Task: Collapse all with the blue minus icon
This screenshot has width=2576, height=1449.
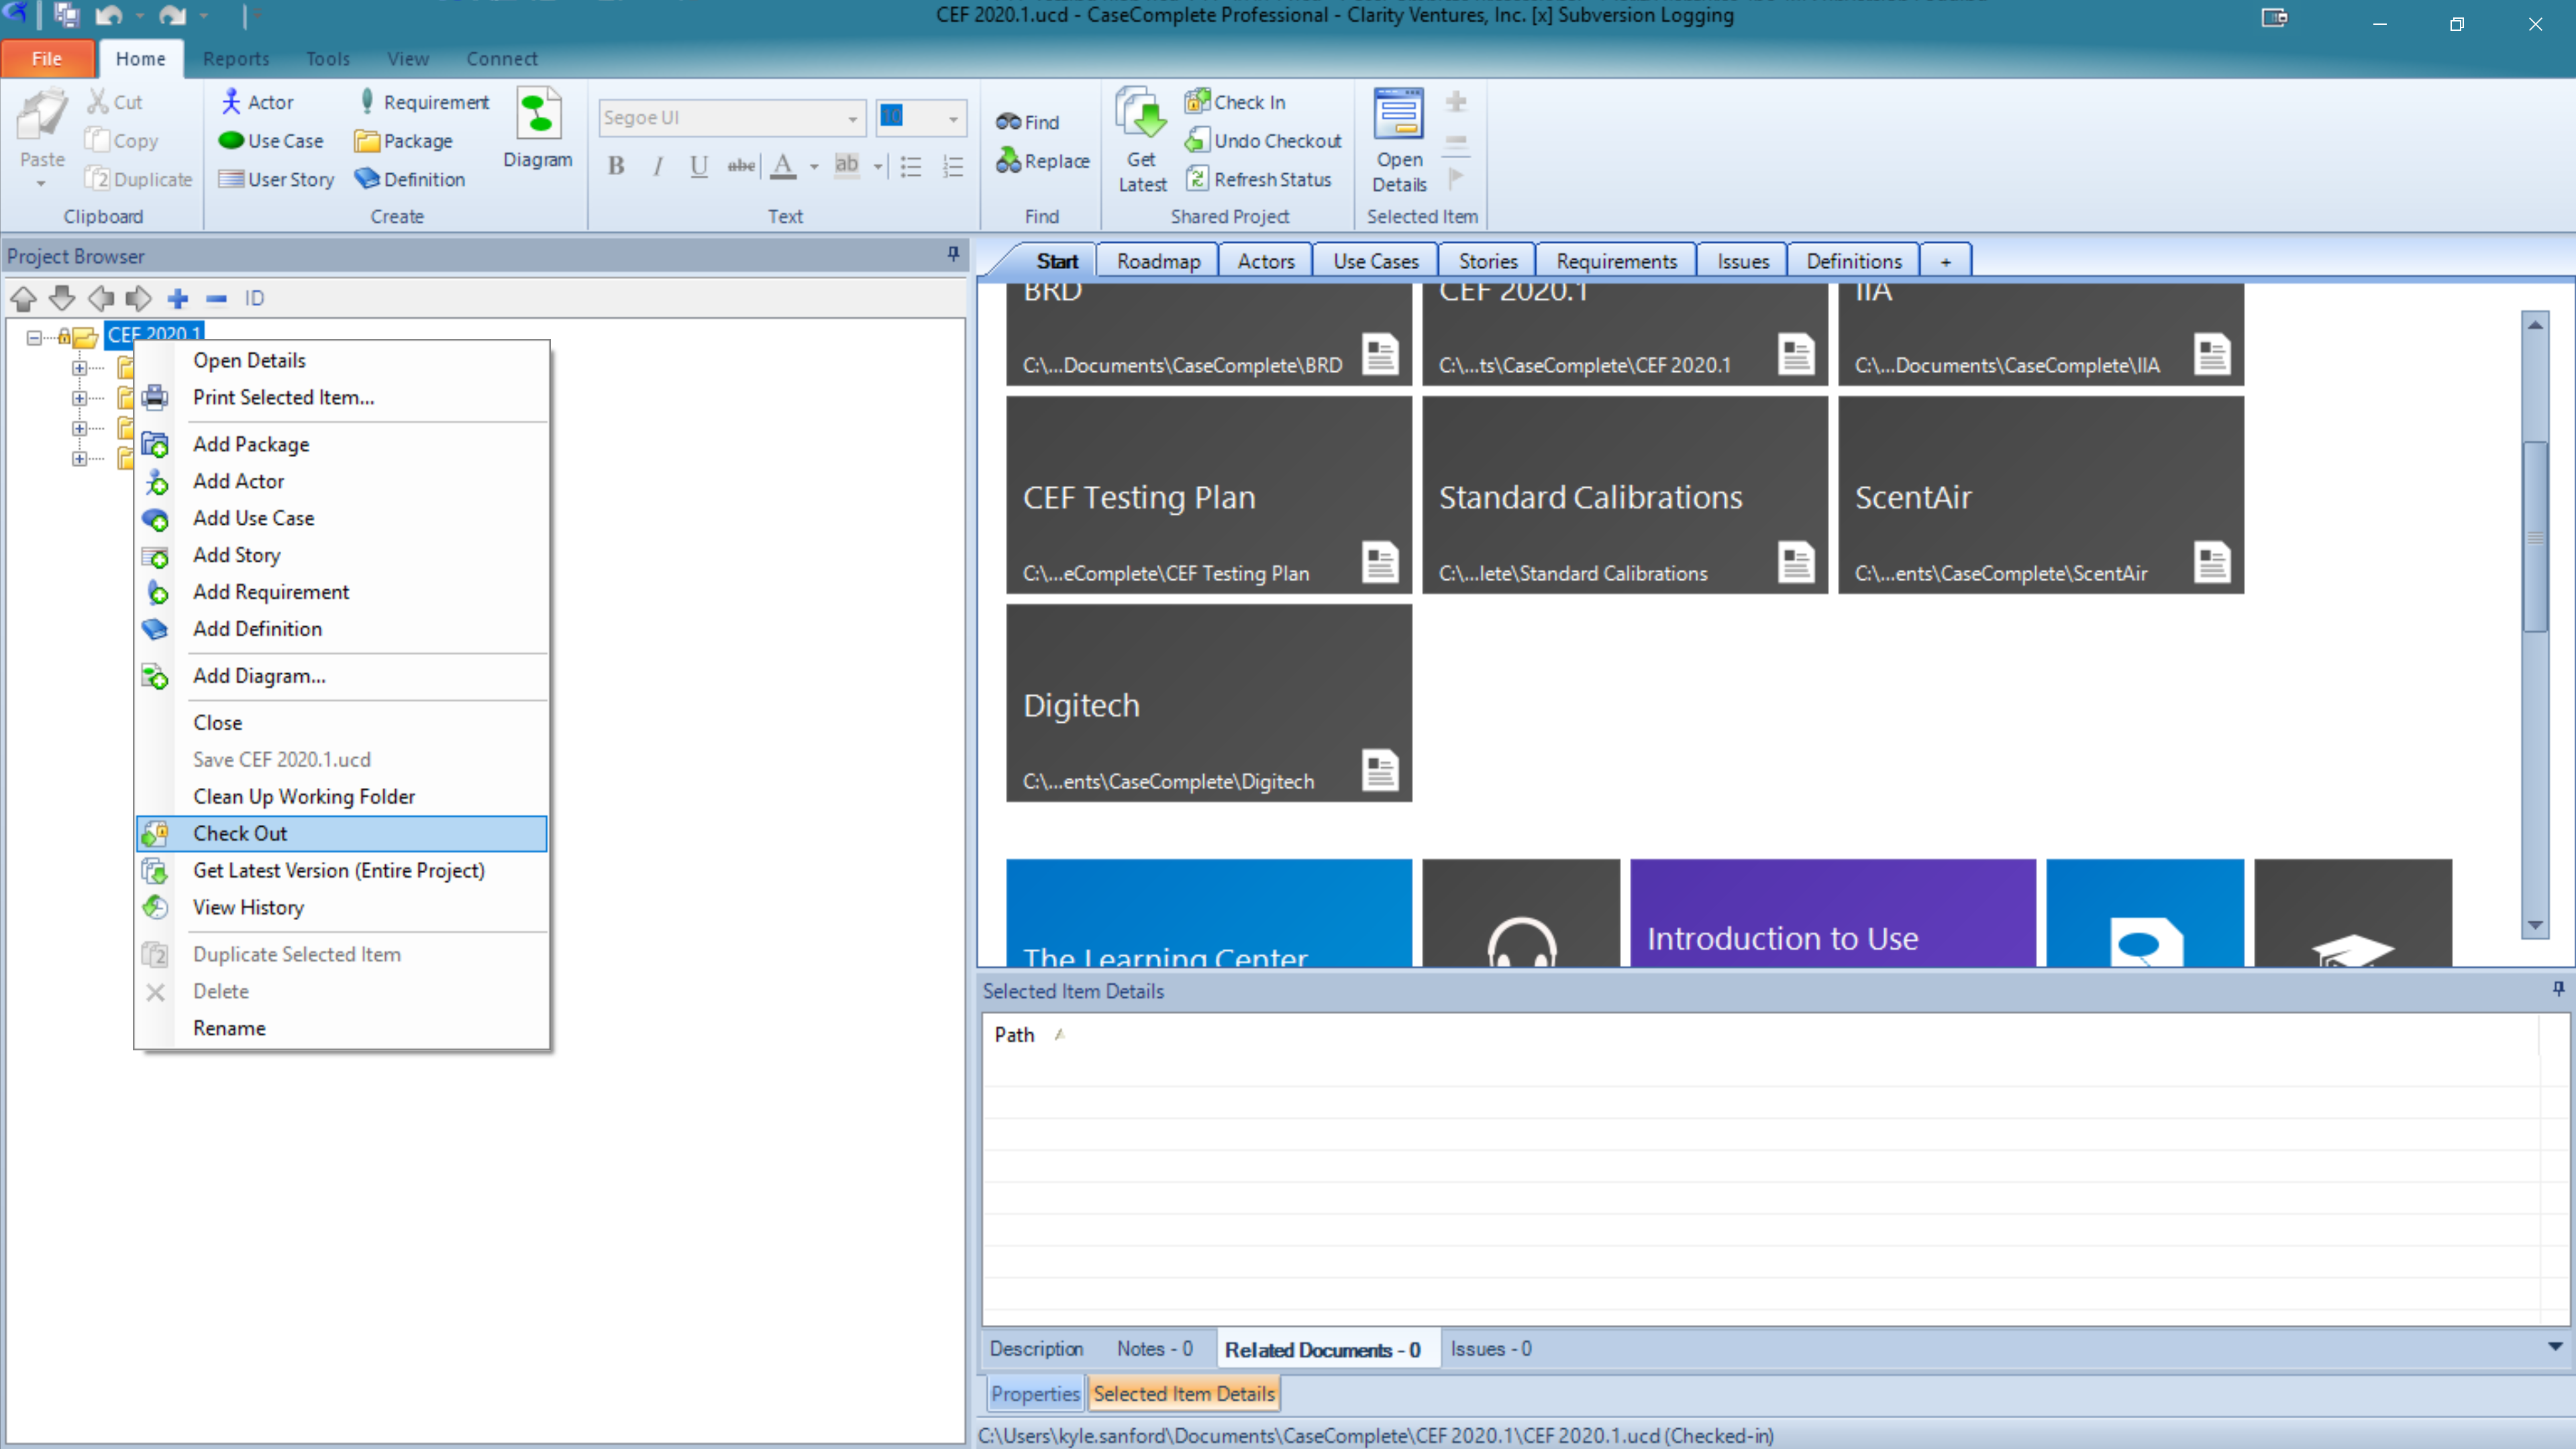Action: [x=216, y=298]
